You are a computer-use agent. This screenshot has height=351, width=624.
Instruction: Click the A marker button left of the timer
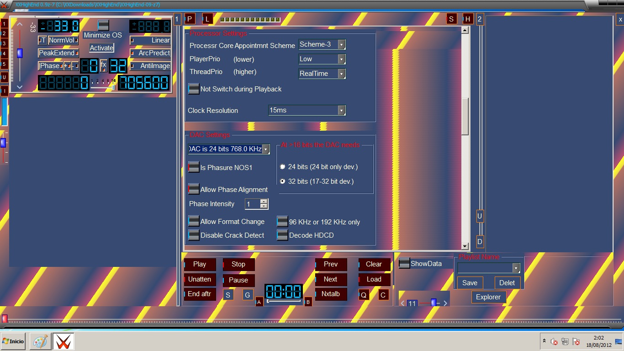coord(259,302)
